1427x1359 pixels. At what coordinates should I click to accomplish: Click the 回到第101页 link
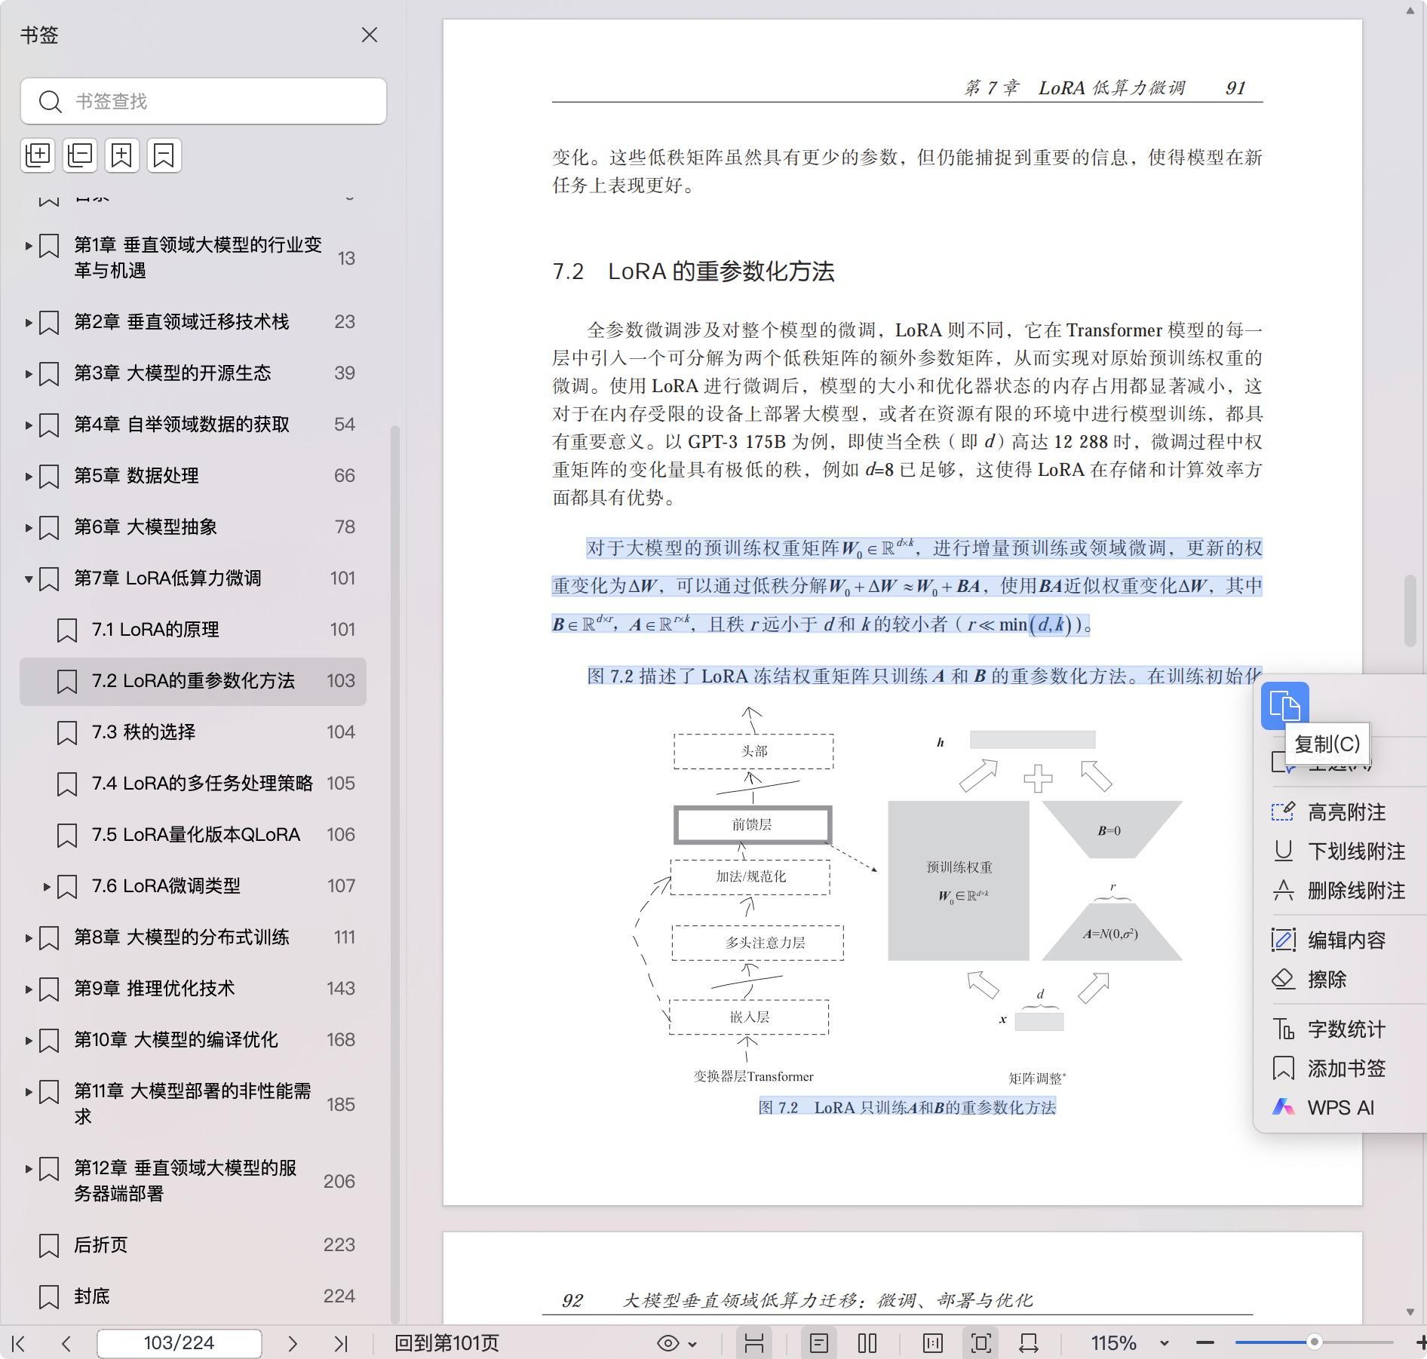447,1343
